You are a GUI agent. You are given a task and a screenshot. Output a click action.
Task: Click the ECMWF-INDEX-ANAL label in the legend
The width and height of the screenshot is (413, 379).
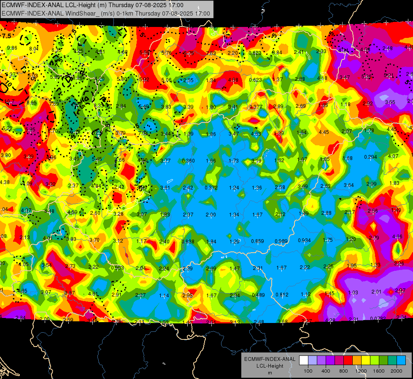pyautogui.click(x=270, y=359)
